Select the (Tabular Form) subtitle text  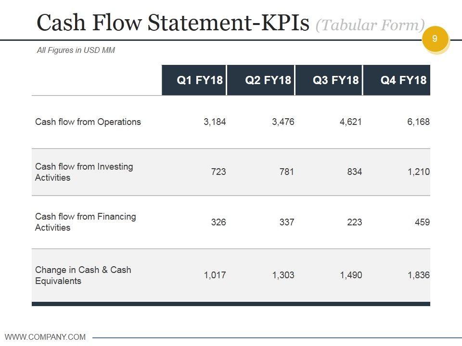point(370,25)
